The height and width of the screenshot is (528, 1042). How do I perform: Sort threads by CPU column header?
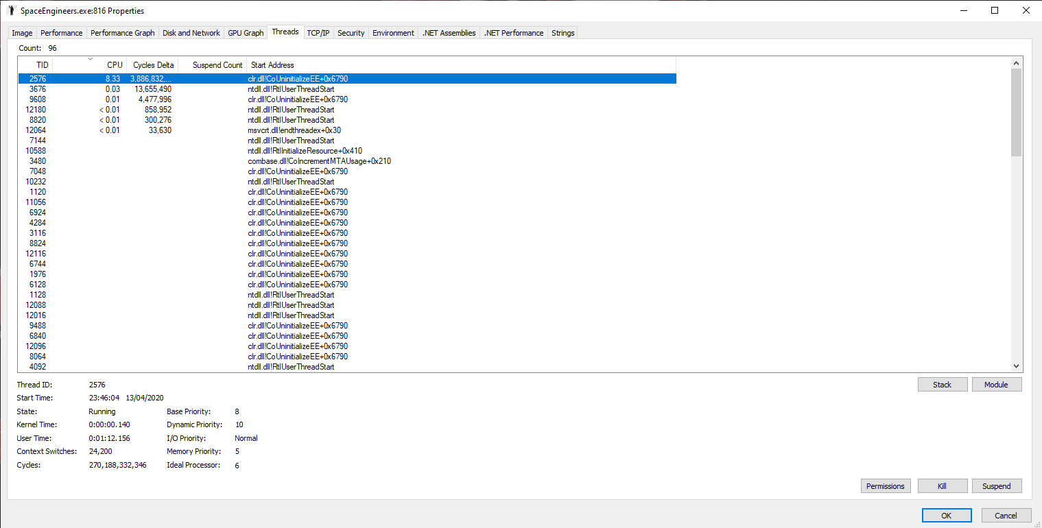(x=89, y=65)
